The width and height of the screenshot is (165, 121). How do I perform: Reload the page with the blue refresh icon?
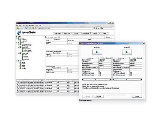[x=26, y=28]
